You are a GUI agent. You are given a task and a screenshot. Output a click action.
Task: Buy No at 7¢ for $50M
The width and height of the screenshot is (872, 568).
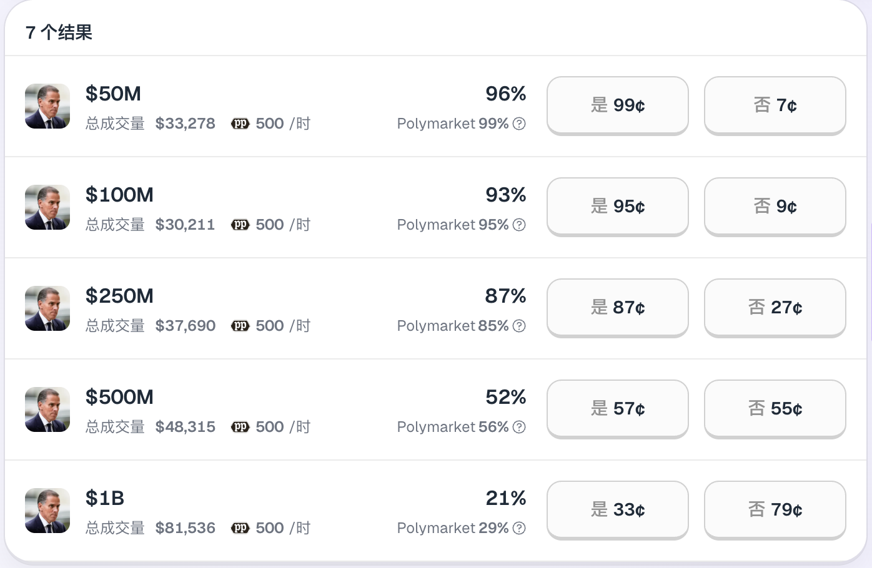(775, 105)
